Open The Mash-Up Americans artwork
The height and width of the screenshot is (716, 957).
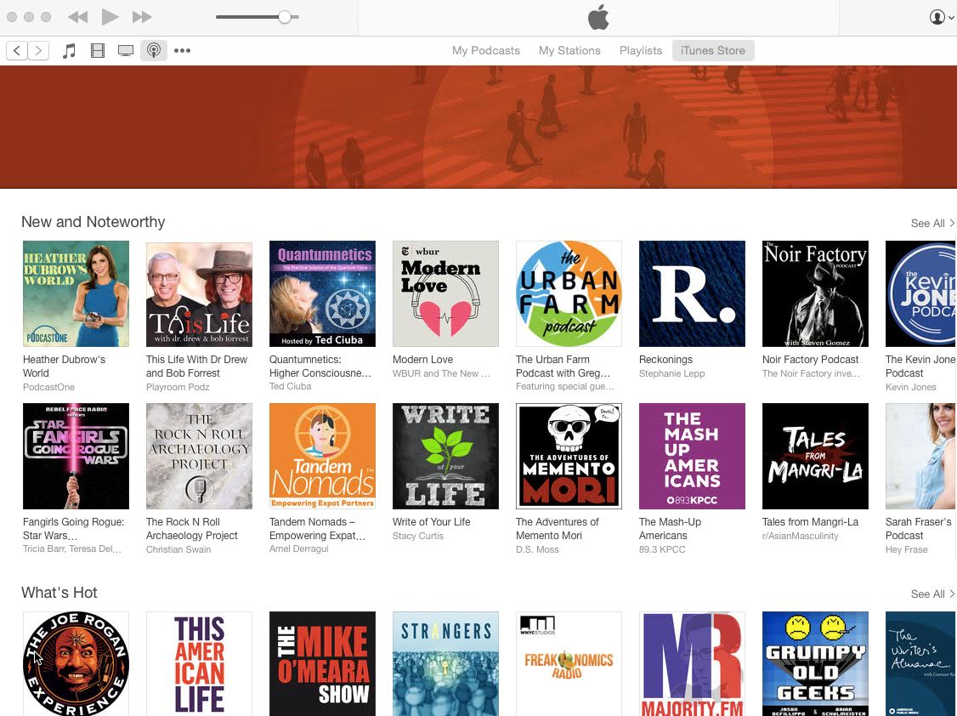click(692, 456)
